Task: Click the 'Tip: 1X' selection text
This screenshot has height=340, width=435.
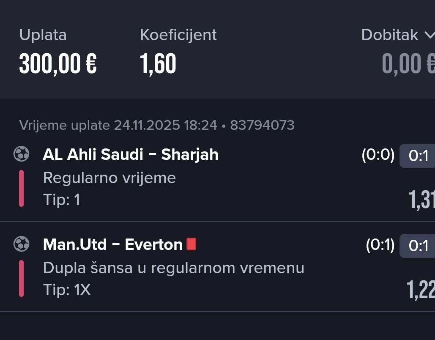Action: click(67, 290)
